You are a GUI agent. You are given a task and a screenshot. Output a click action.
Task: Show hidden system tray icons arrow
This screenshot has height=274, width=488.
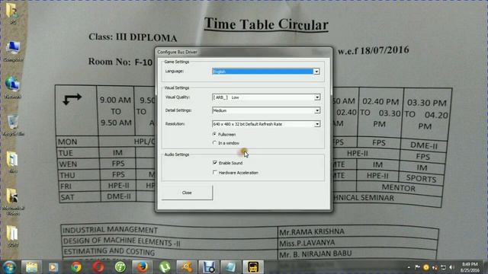409,267
